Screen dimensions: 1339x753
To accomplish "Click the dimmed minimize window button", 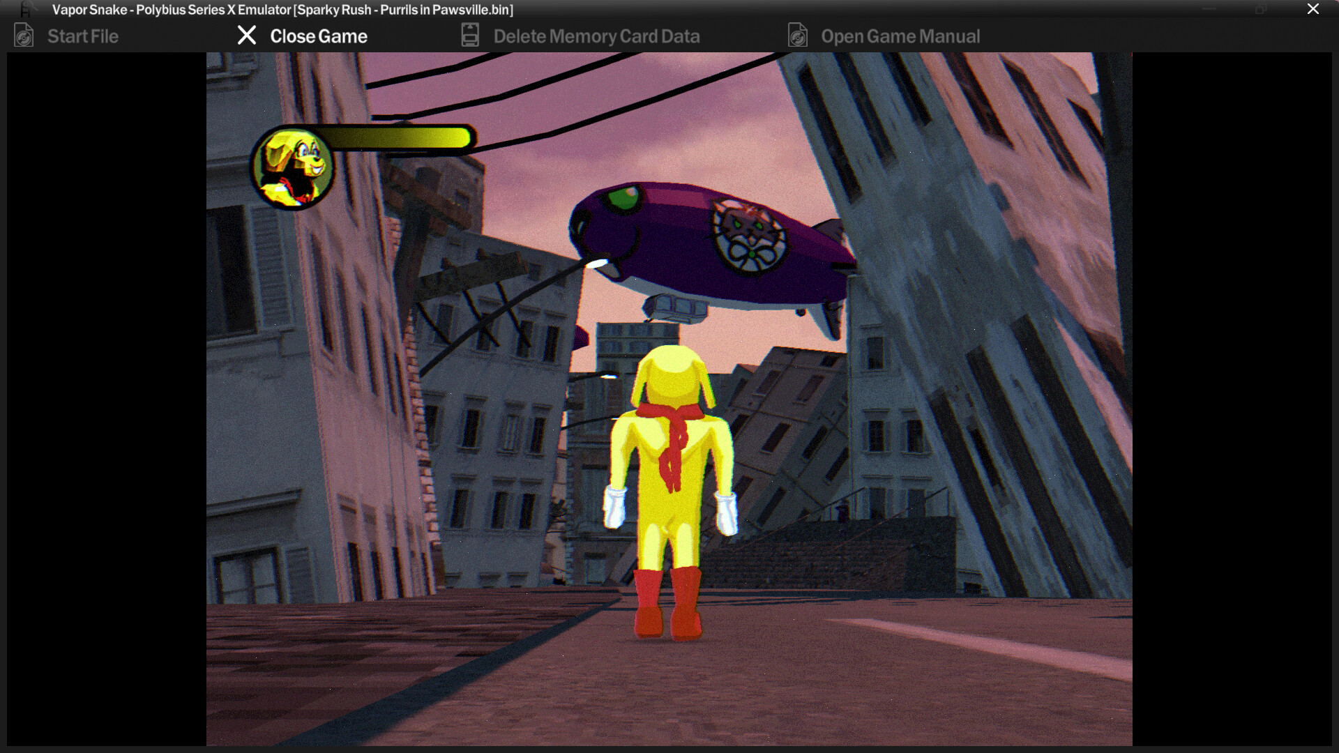I will click(1210, 9).
